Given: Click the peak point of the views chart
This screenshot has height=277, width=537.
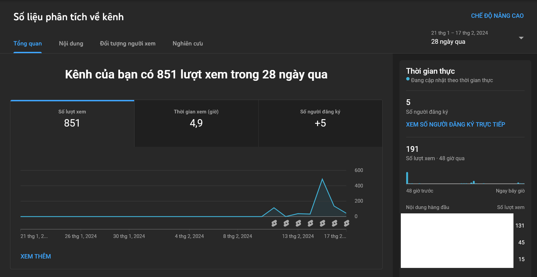Looking at the screenshot, I should point(322,179).
